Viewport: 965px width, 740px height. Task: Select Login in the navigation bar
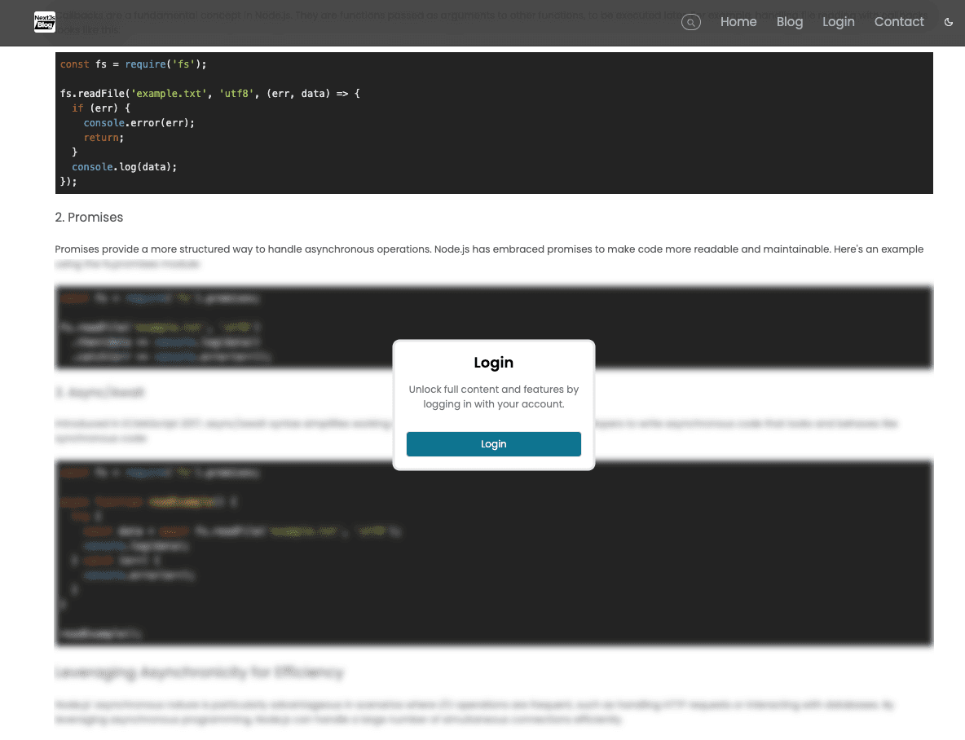click(838, 21)
